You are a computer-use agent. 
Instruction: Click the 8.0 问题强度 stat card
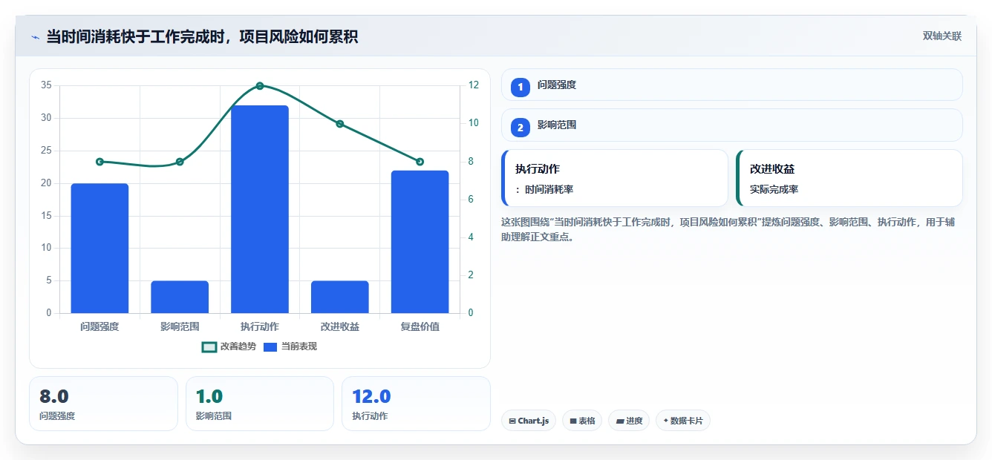[x=103, y=404]
